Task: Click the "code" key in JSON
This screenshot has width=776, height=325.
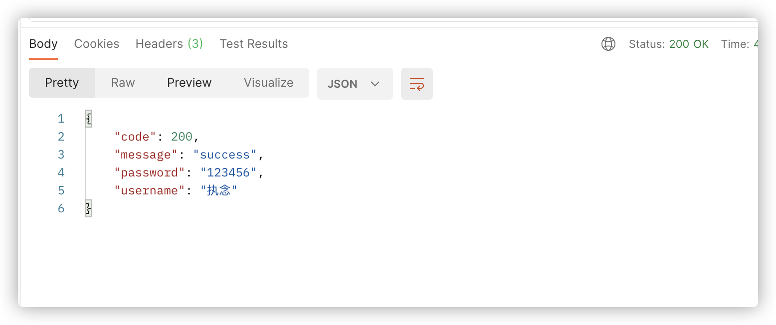Action: pos(135,137)
